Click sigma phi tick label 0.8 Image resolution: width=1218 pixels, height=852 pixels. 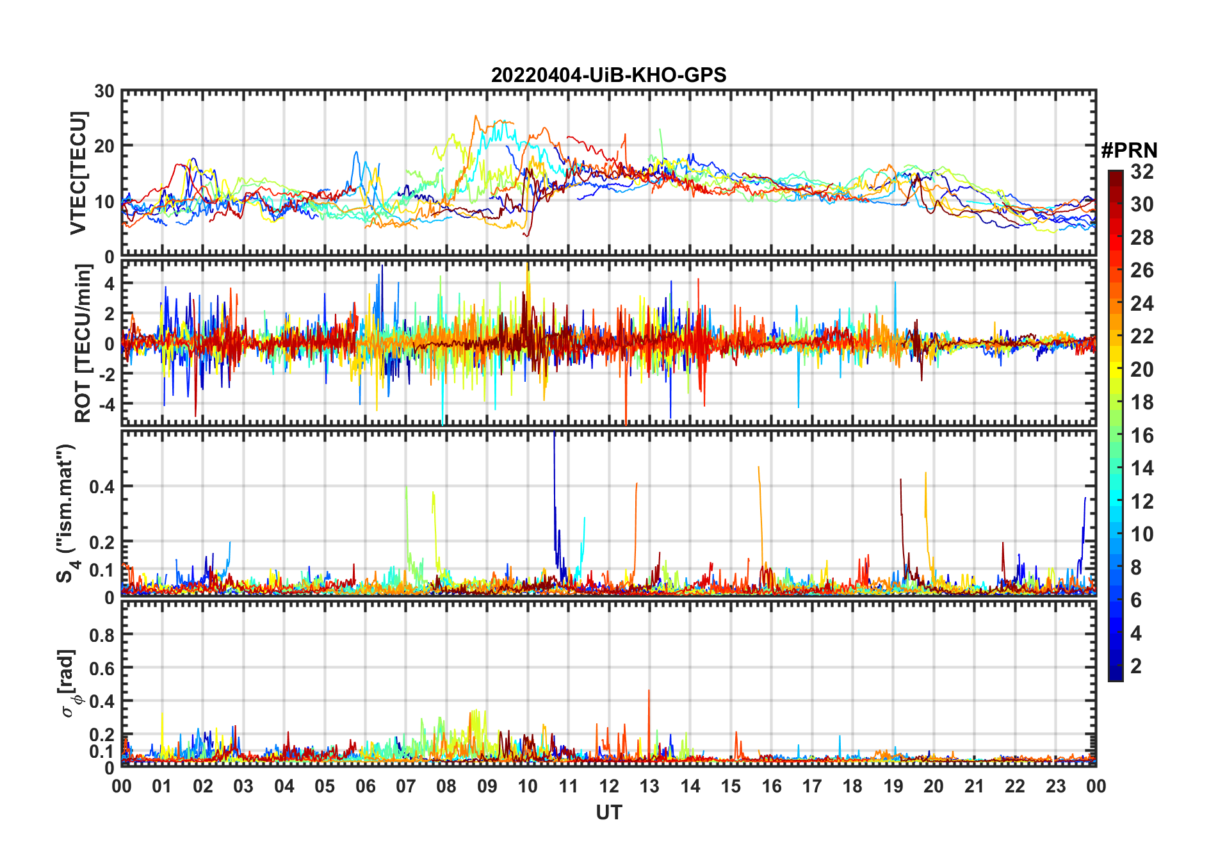click(x=102, y=635)
